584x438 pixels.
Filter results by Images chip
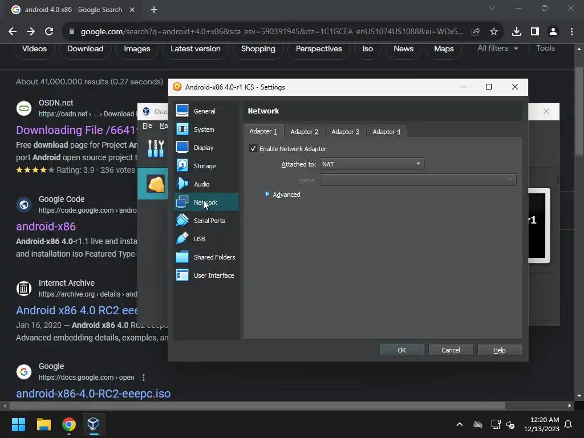coord(137,49)
